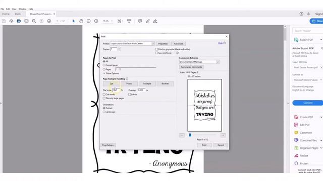
Task: Click the Page Sizing & Handling info icon
Action: (x=127, y=79)
